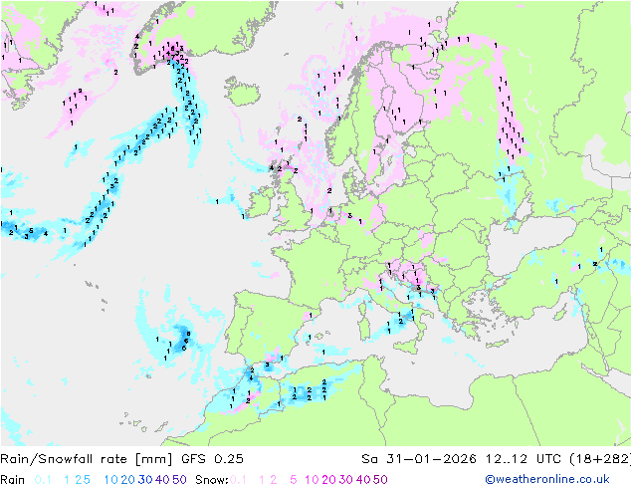Click the date 'Sa 31-01-2026'
The height and width of the screenshot is (488, 631).
(419, 459)
